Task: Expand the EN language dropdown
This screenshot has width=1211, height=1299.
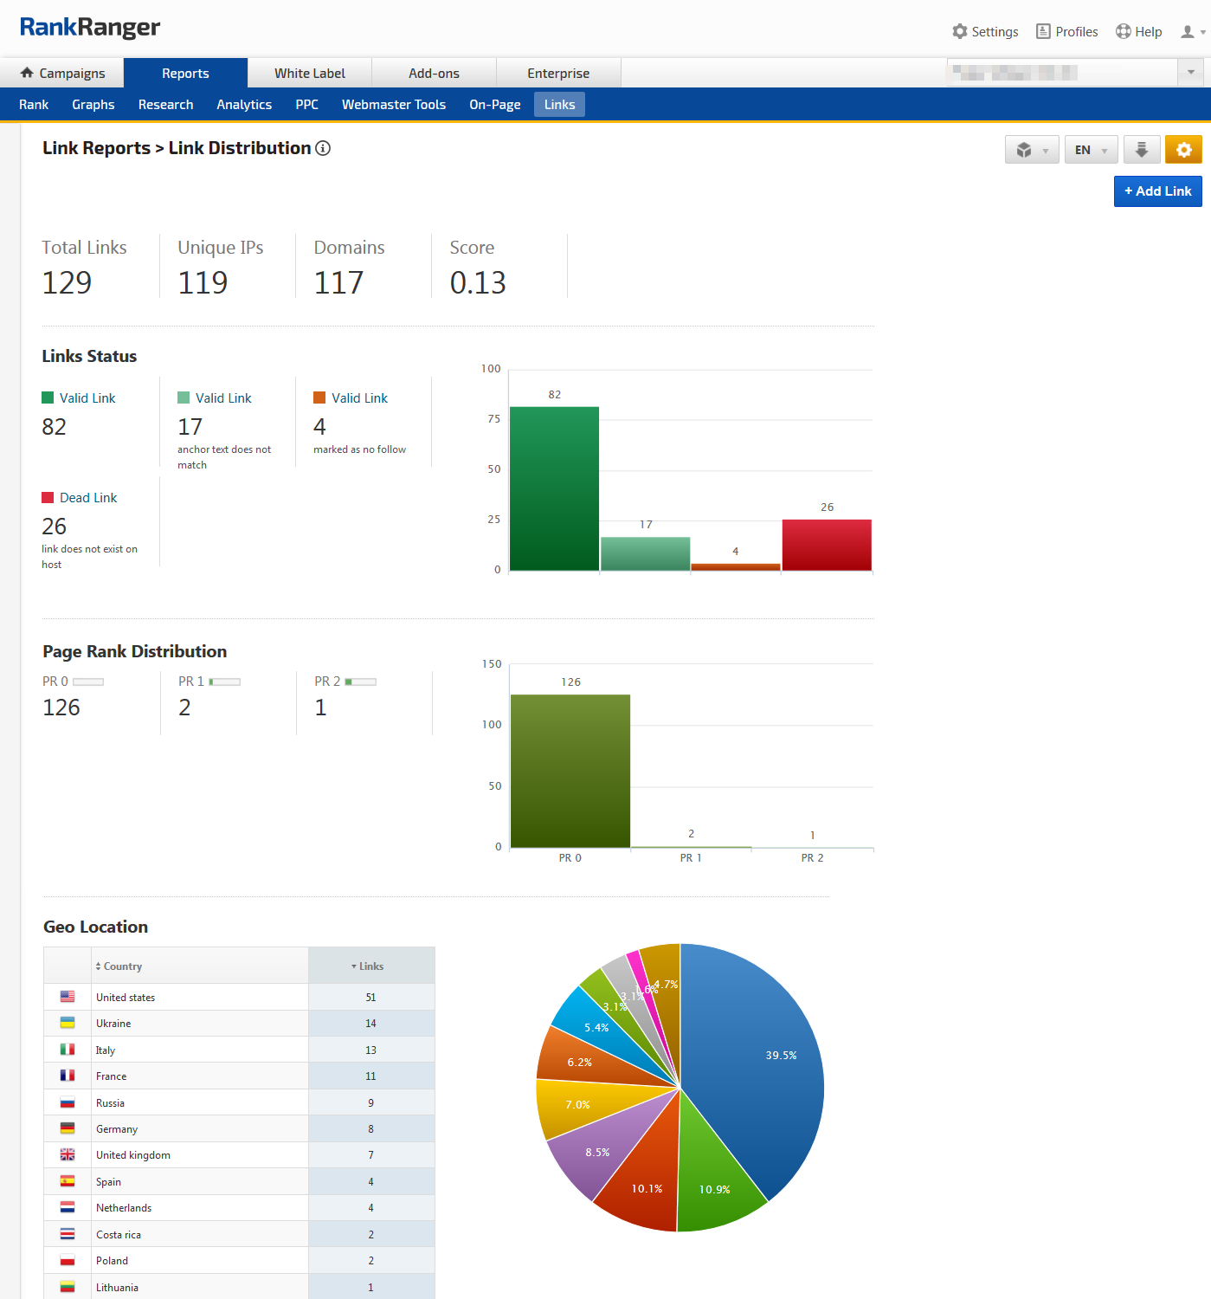Action: [x=1091, y=150]
